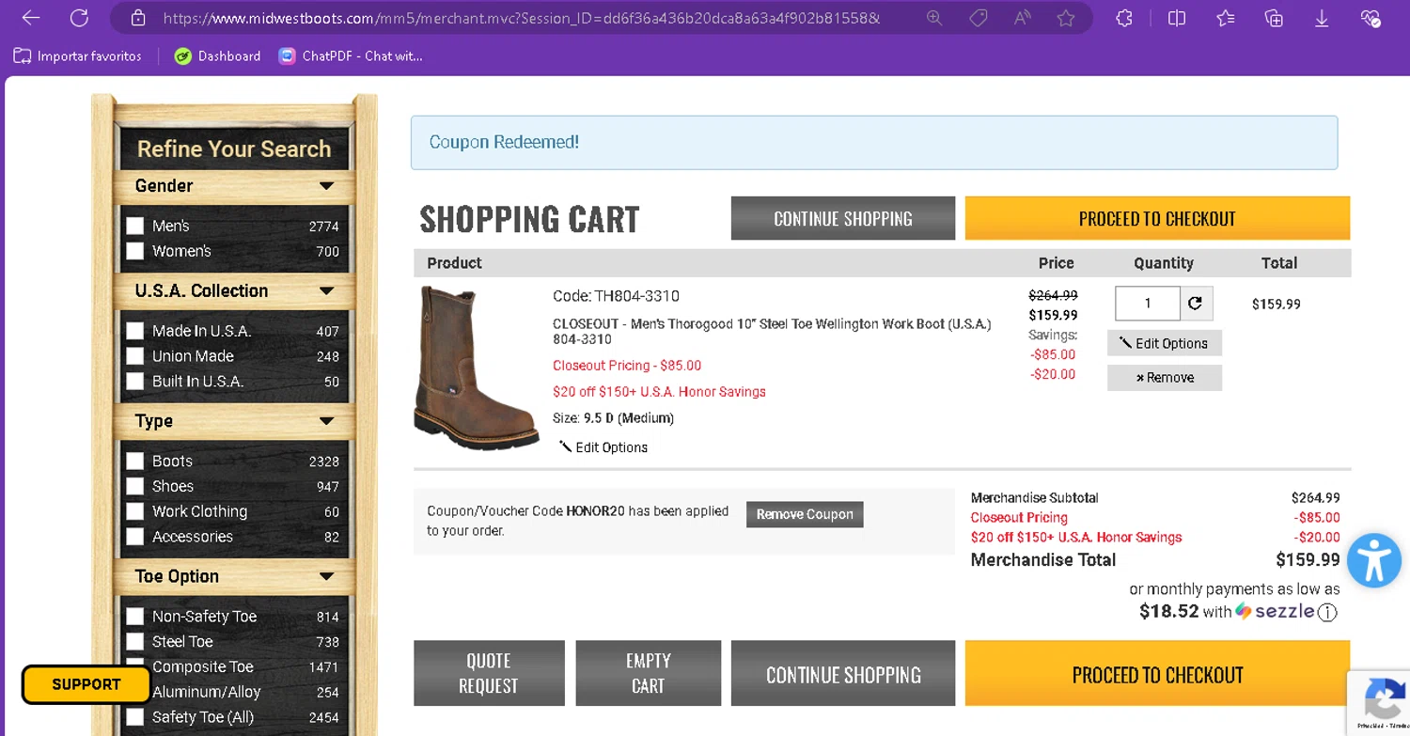1410x736 pixels.
Task: Click bottom Proceed to Checkout button
Action: [x=1157, y=674]
